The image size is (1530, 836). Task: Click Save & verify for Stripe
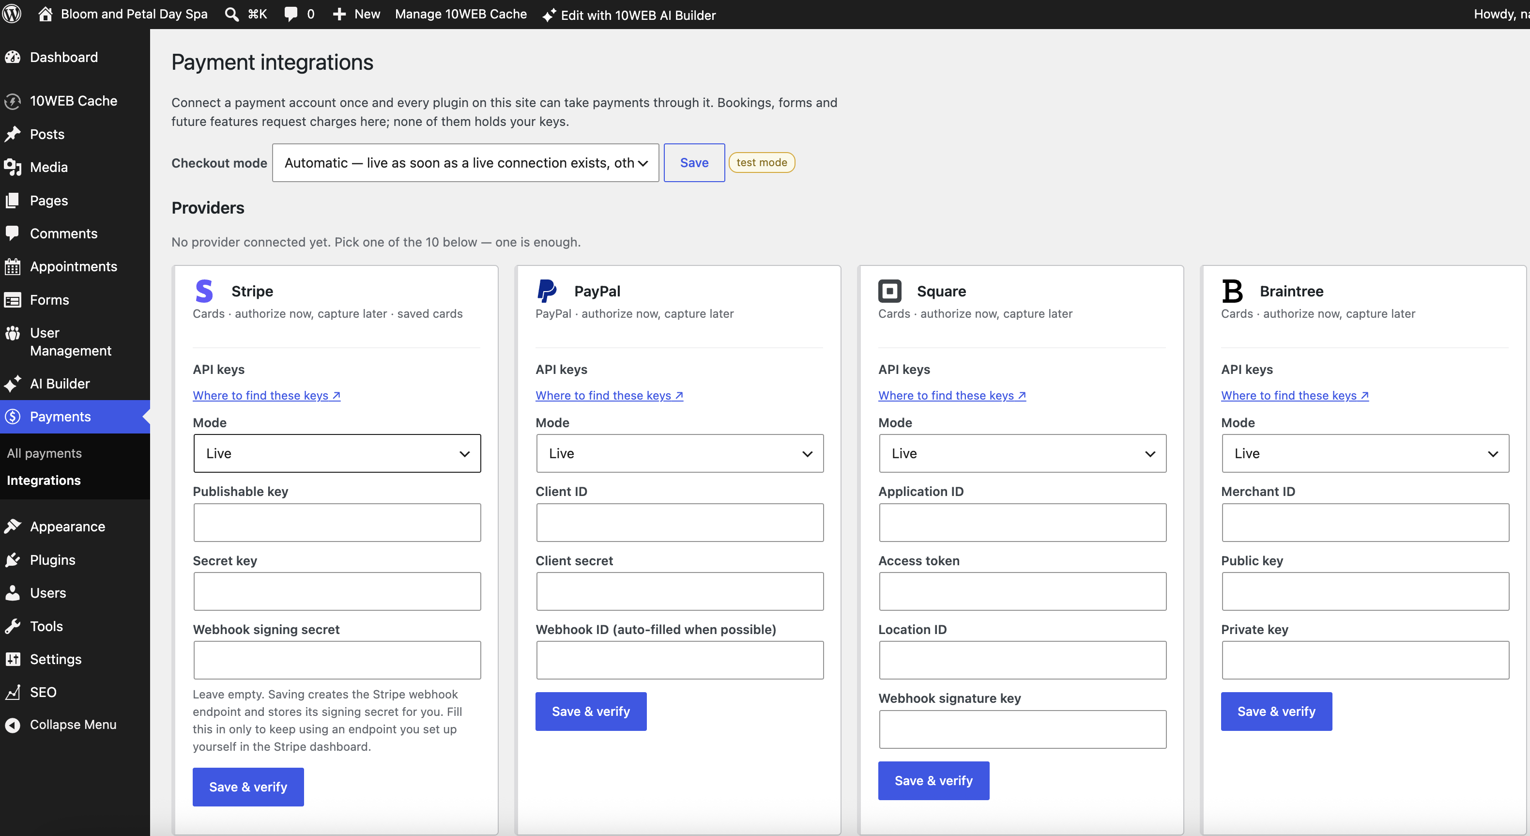(248, 787)
